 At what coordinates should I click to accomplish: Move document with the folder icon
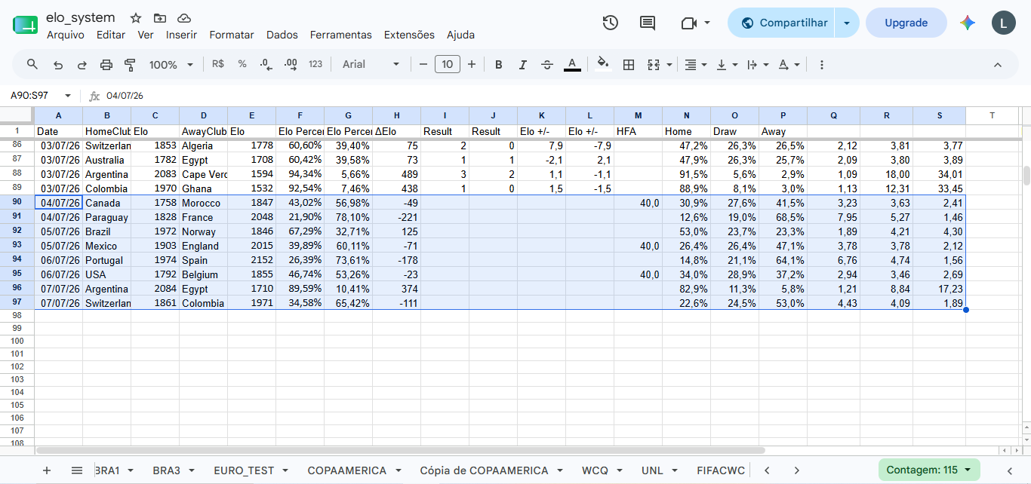pos(159,18)
